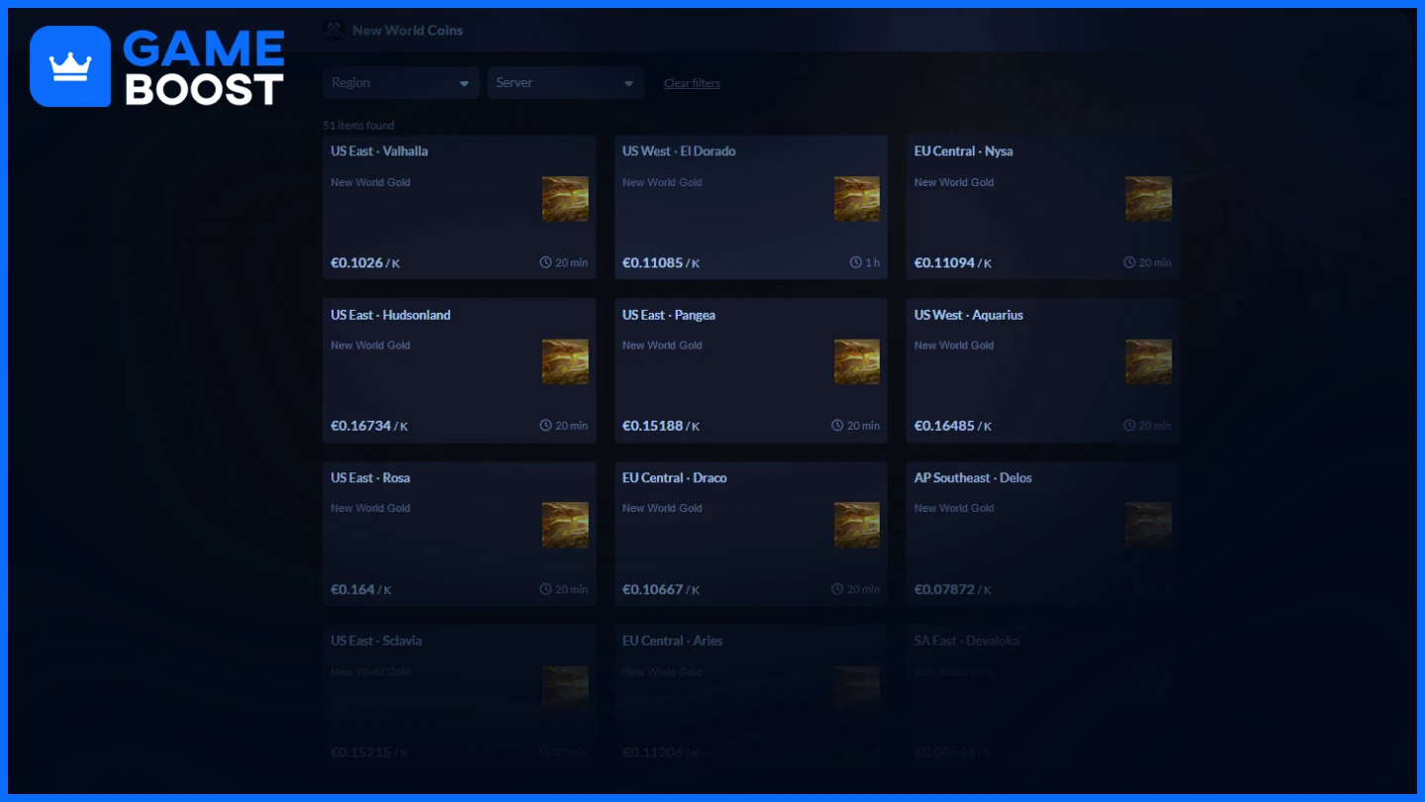Click the Clear filters link
Screen dimensions: 1425x802
tap(692, 83)
